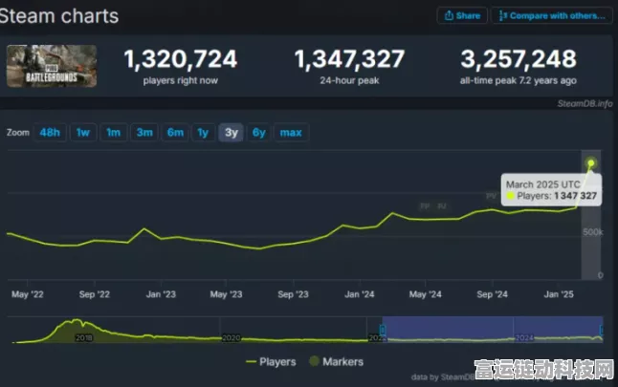The width and height of the screenshot is (618, 387).
Task: Set zoom to 1y
Action: tap(203, 132)
